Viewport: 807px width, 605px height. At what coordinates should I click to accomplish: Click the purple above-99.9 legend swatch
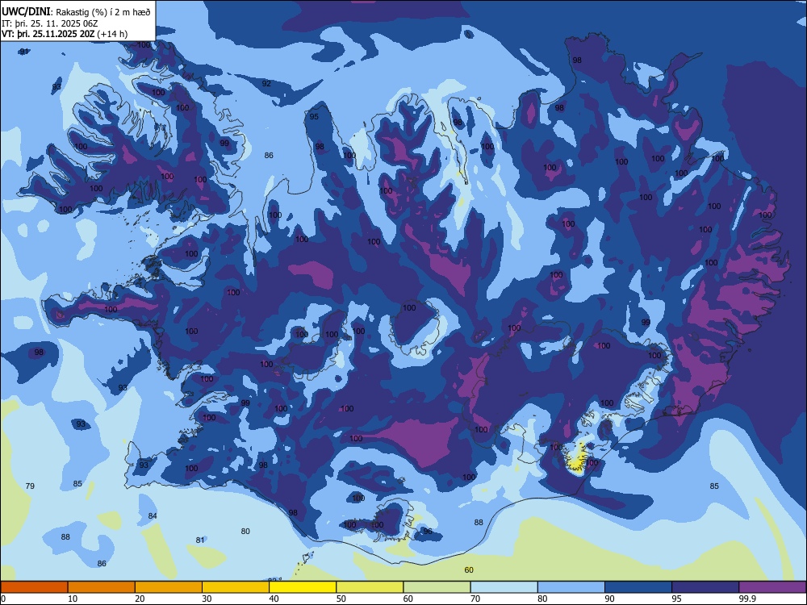click(772, 587)
